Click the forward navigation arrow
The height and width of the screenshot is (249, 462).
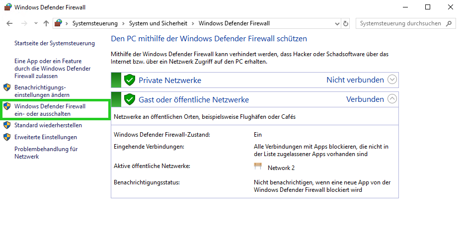[24, 23]
